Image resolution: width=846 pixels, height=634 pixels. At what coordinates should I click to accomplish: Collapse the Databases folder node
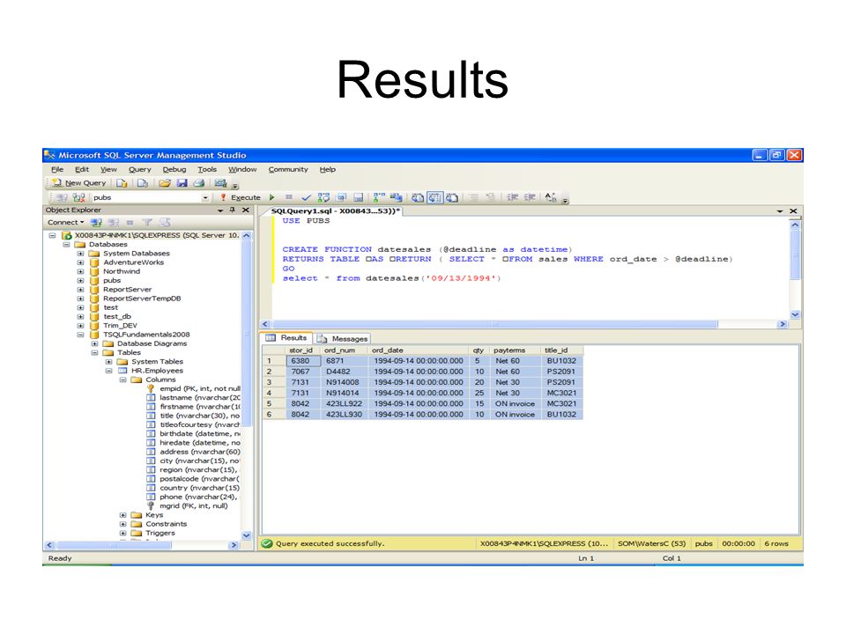[x=66, y=244]
